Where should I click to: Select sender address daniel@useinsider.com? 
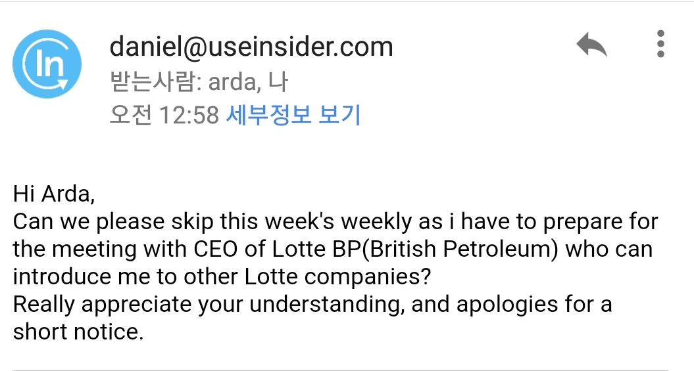[x=251, y=47]
